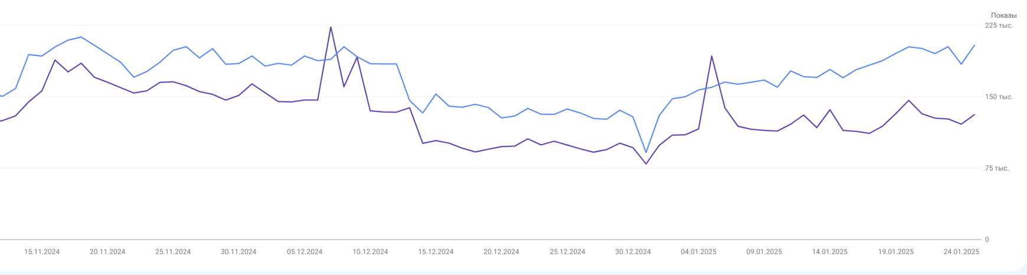The height and width of the screenshot is (275, 1027).
Task: Select the 14.01.2025 axis date
Action: point(830,251)
